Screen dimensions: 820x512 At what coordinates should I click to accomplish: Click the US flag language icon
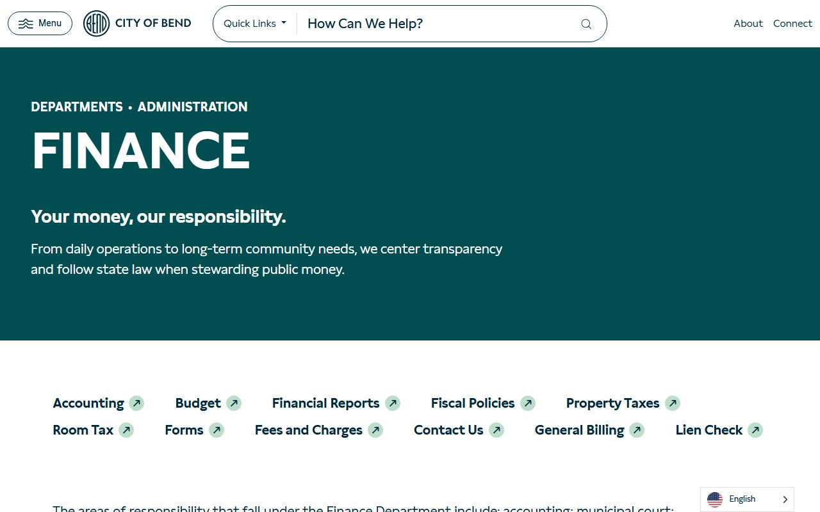715,499
